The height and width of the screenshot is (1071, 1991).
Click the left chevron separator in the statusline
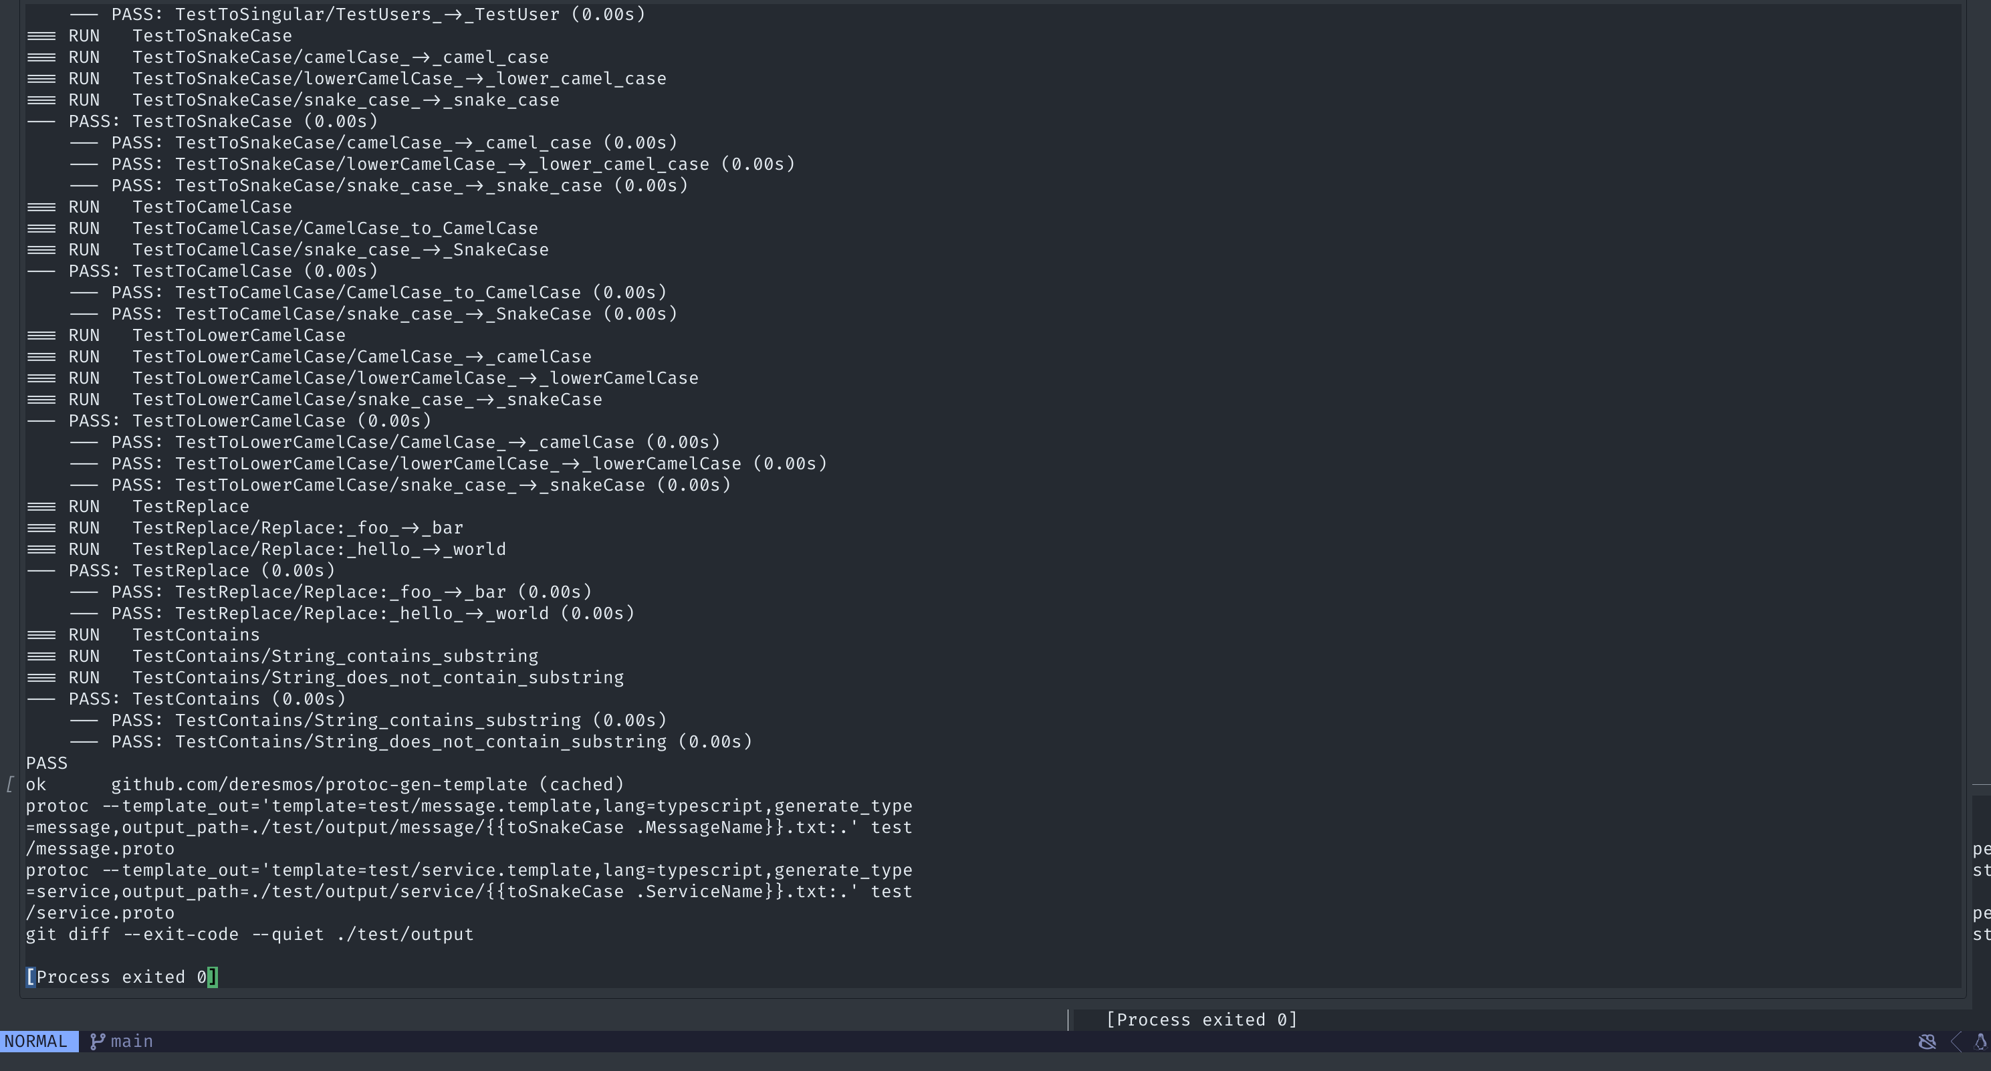(x=1956, y=1042)
